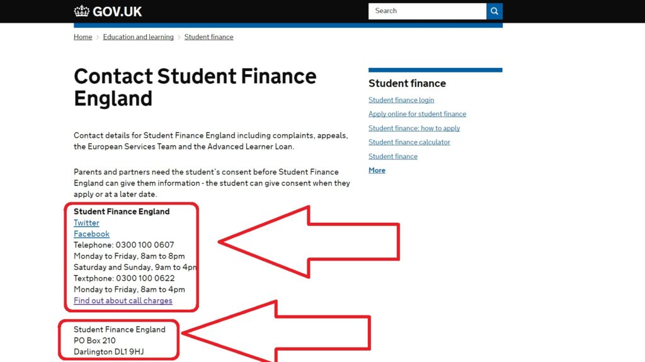Viewport: 645px width, 362px height.
Task: Click the blue search magnifier button
Action: point(494,11)
